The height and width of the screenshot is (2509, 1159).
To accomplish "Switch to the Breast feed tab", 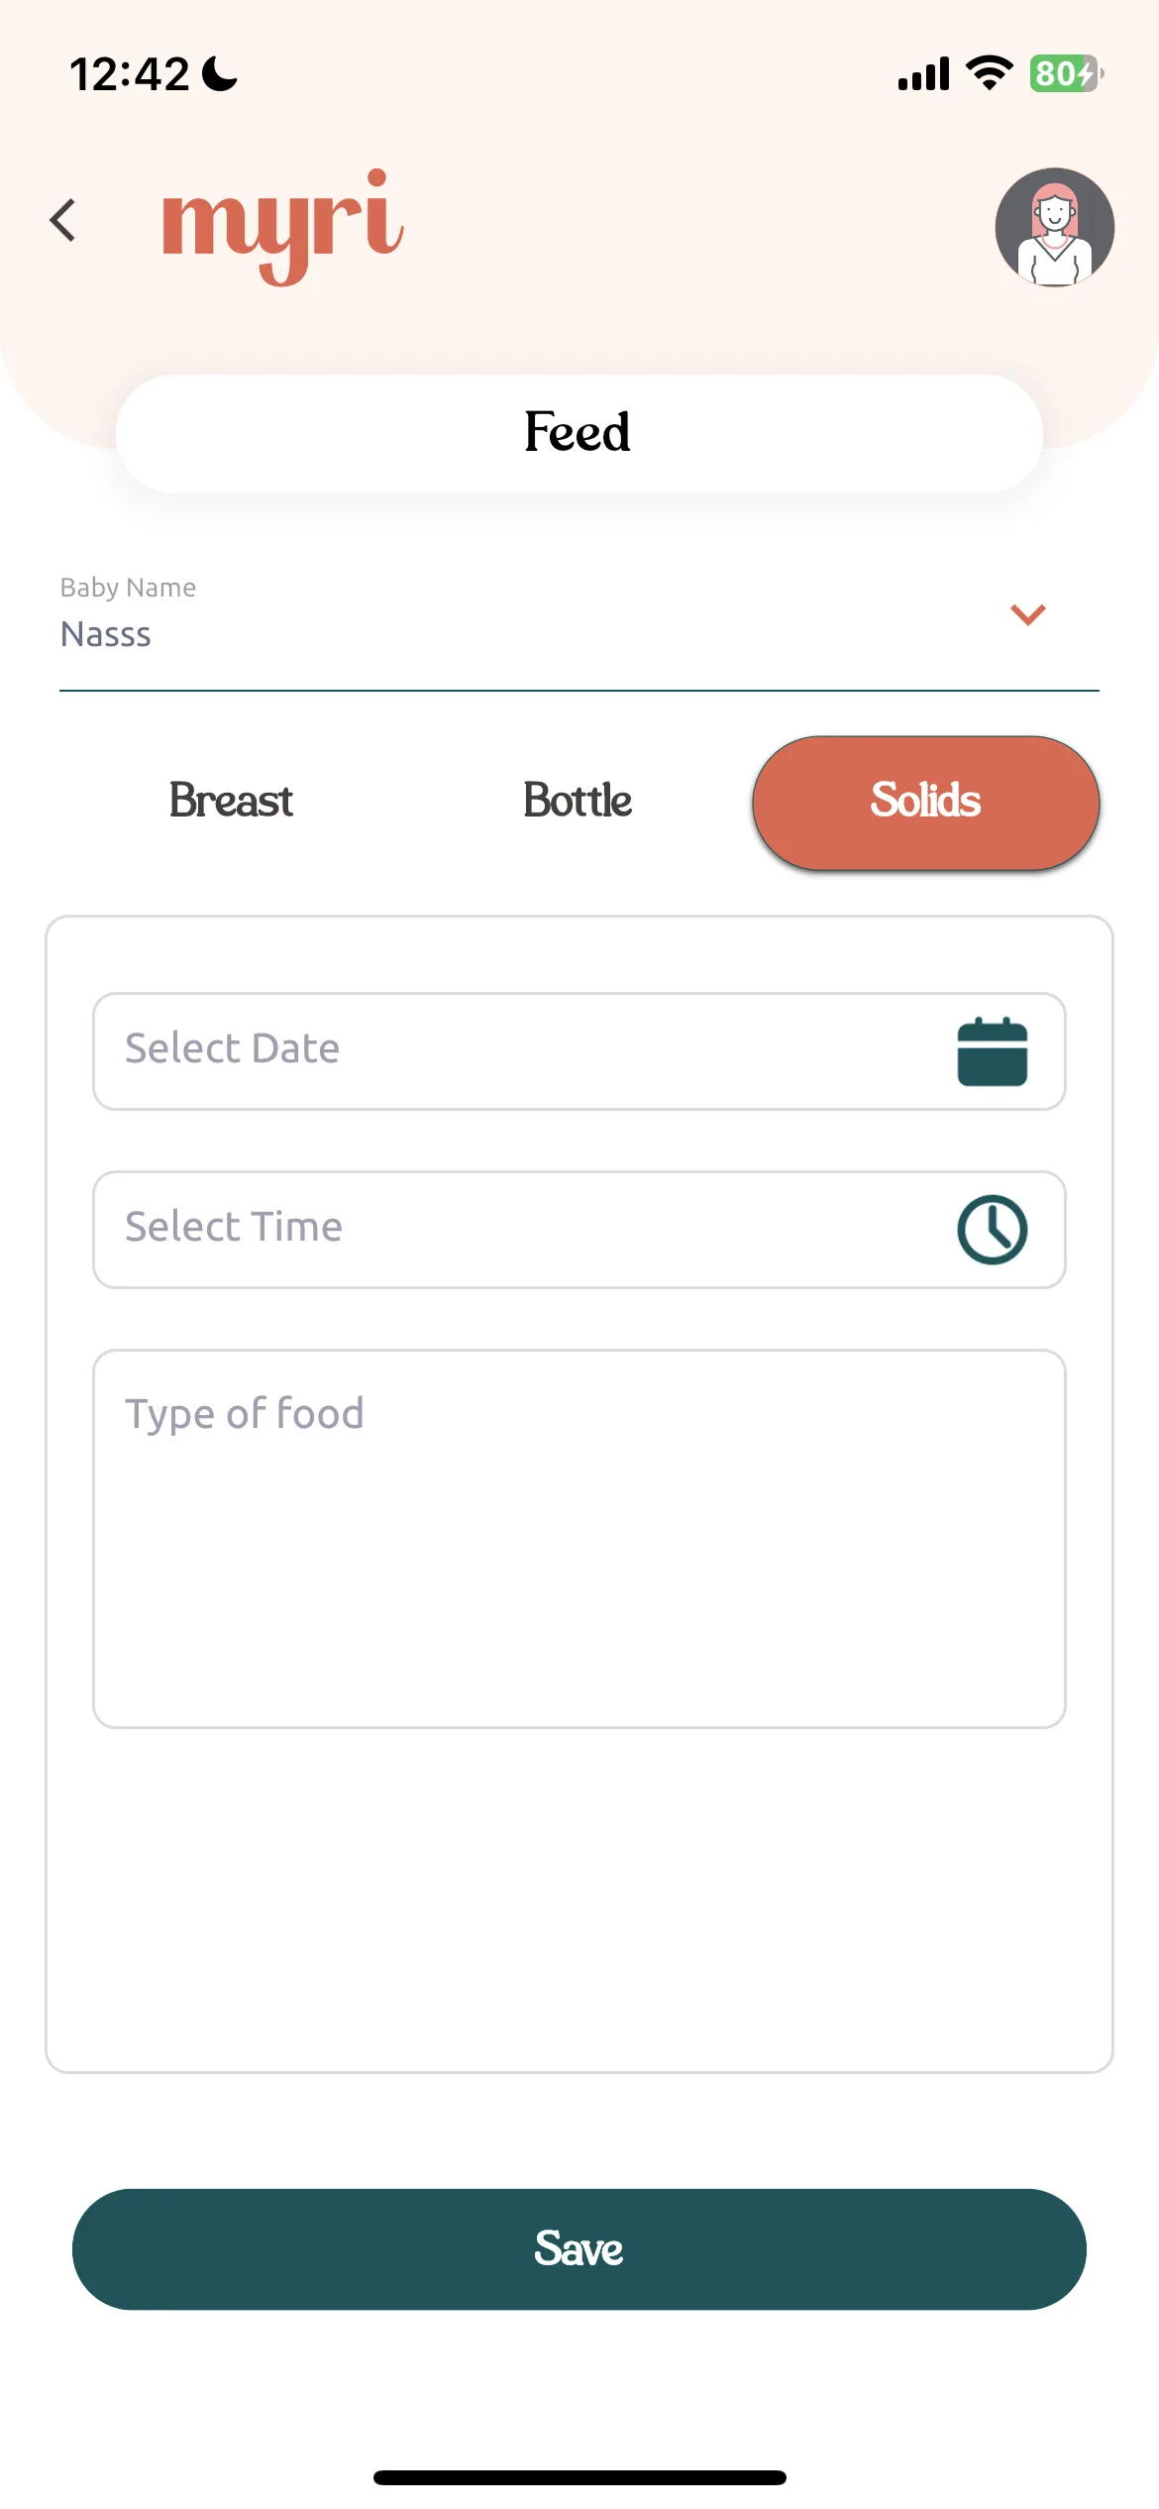I will coord(231,801).
